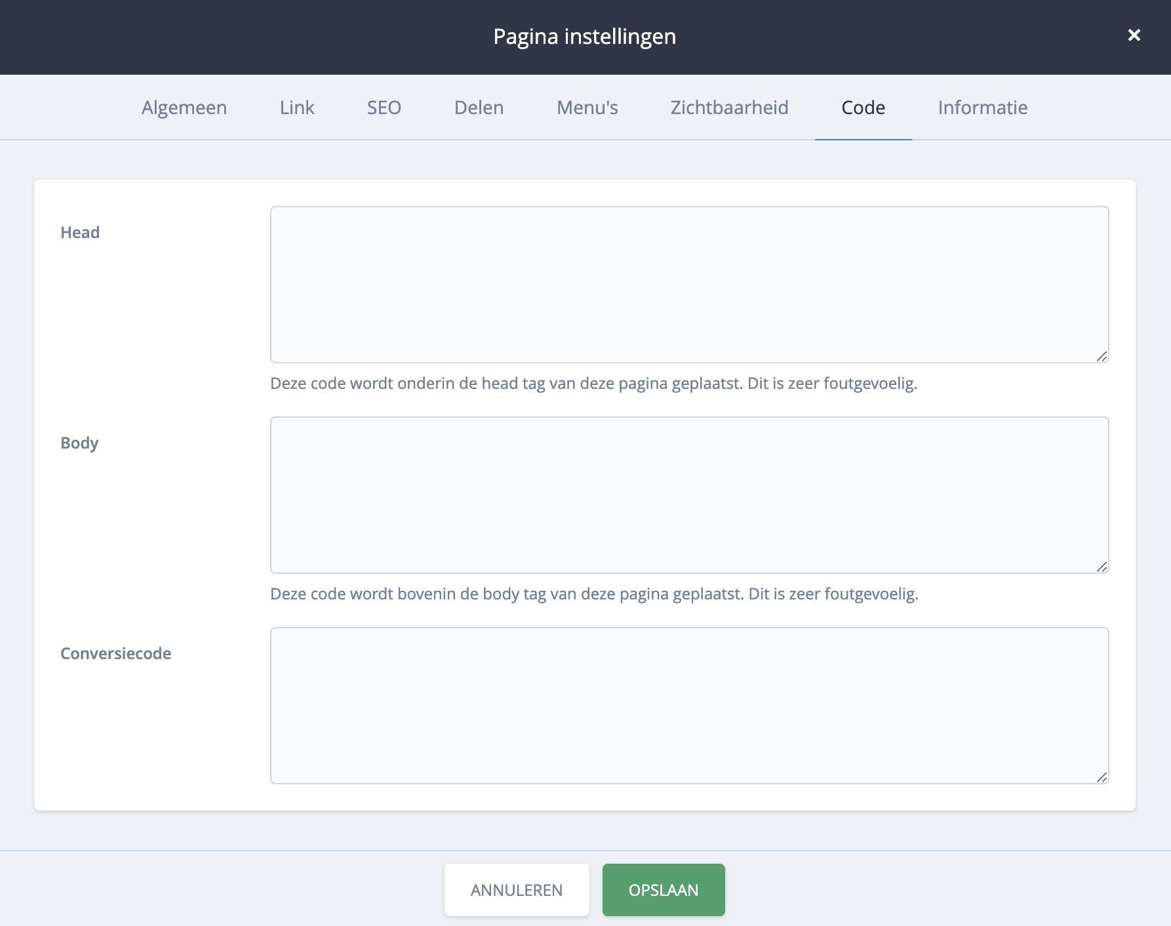Select the active Code tab
The width and height of the screenshot is (1171, 926).
(863, 108)
